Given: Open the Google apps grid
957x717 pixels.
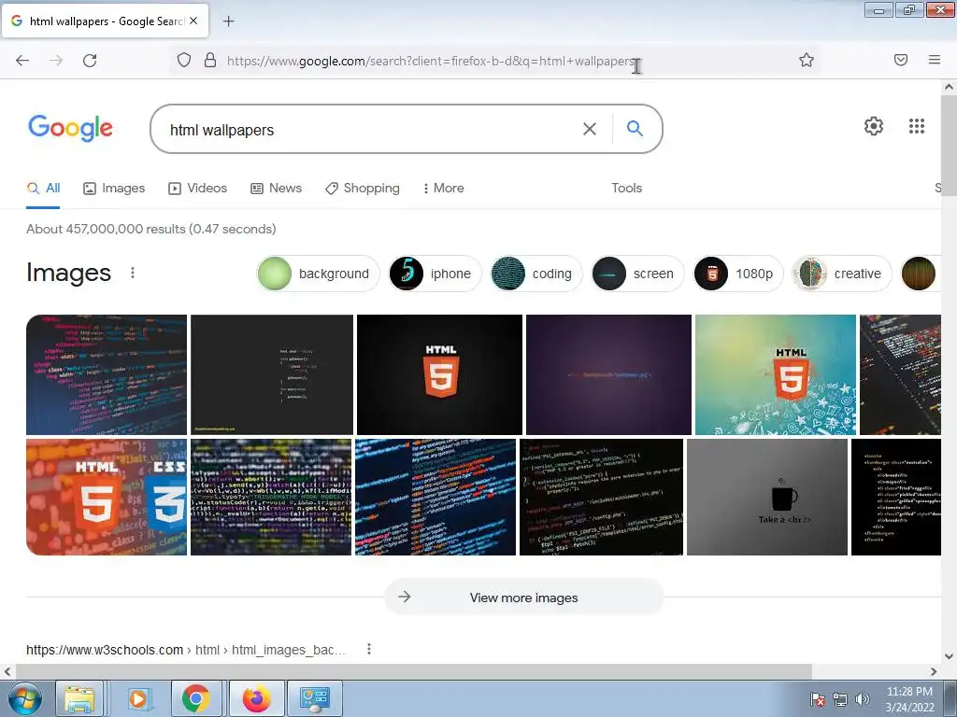Looking at the screenshot, I should click(917, 126).
